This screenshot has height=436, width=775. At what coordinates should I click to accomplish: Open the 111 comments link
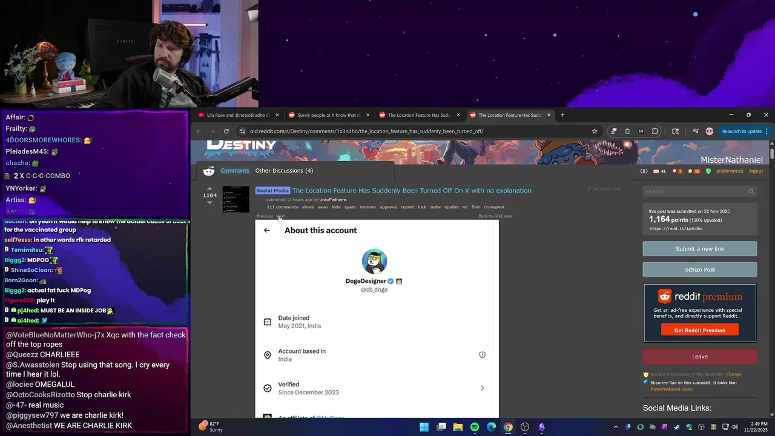tap(283, 207)
